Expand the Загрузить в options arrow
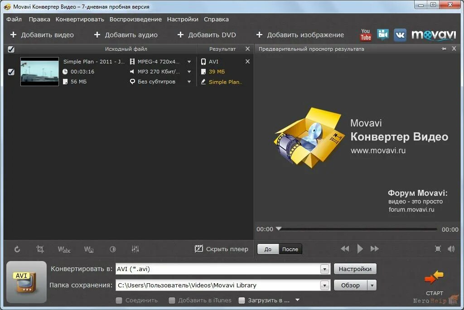Image resolution: width=464 pixels, height=310 pixels. pyautogui.click(x=297, y=300)
